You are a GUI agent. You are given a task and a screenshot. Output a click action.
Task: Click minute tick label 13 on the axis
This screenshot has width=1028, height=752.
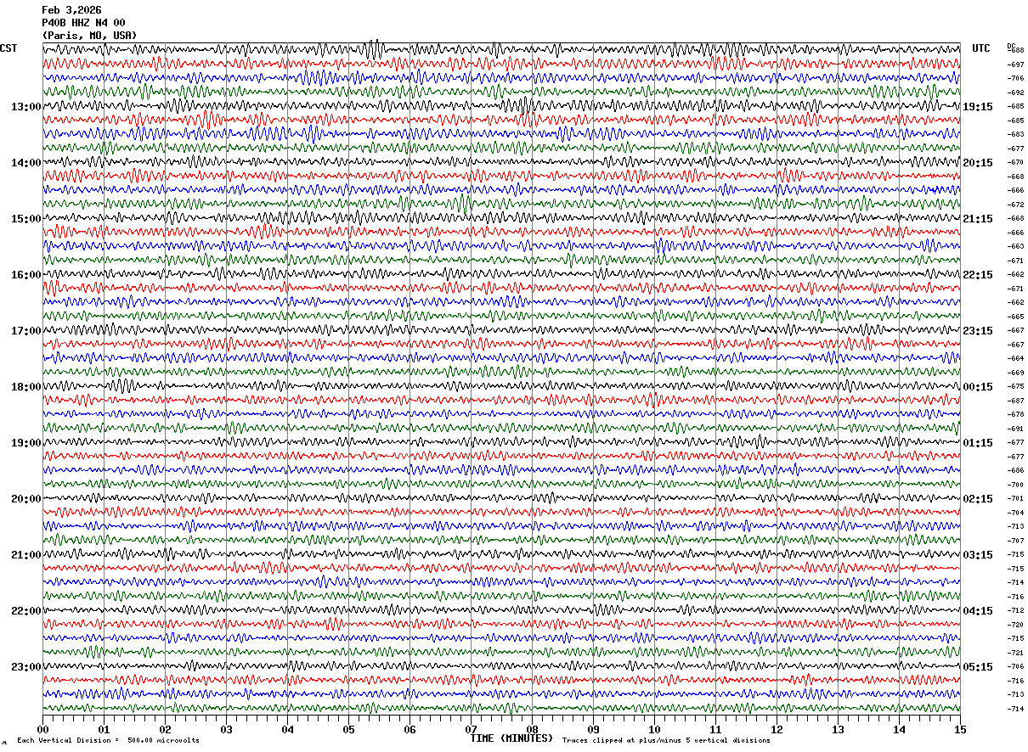(x=838, y=729)
